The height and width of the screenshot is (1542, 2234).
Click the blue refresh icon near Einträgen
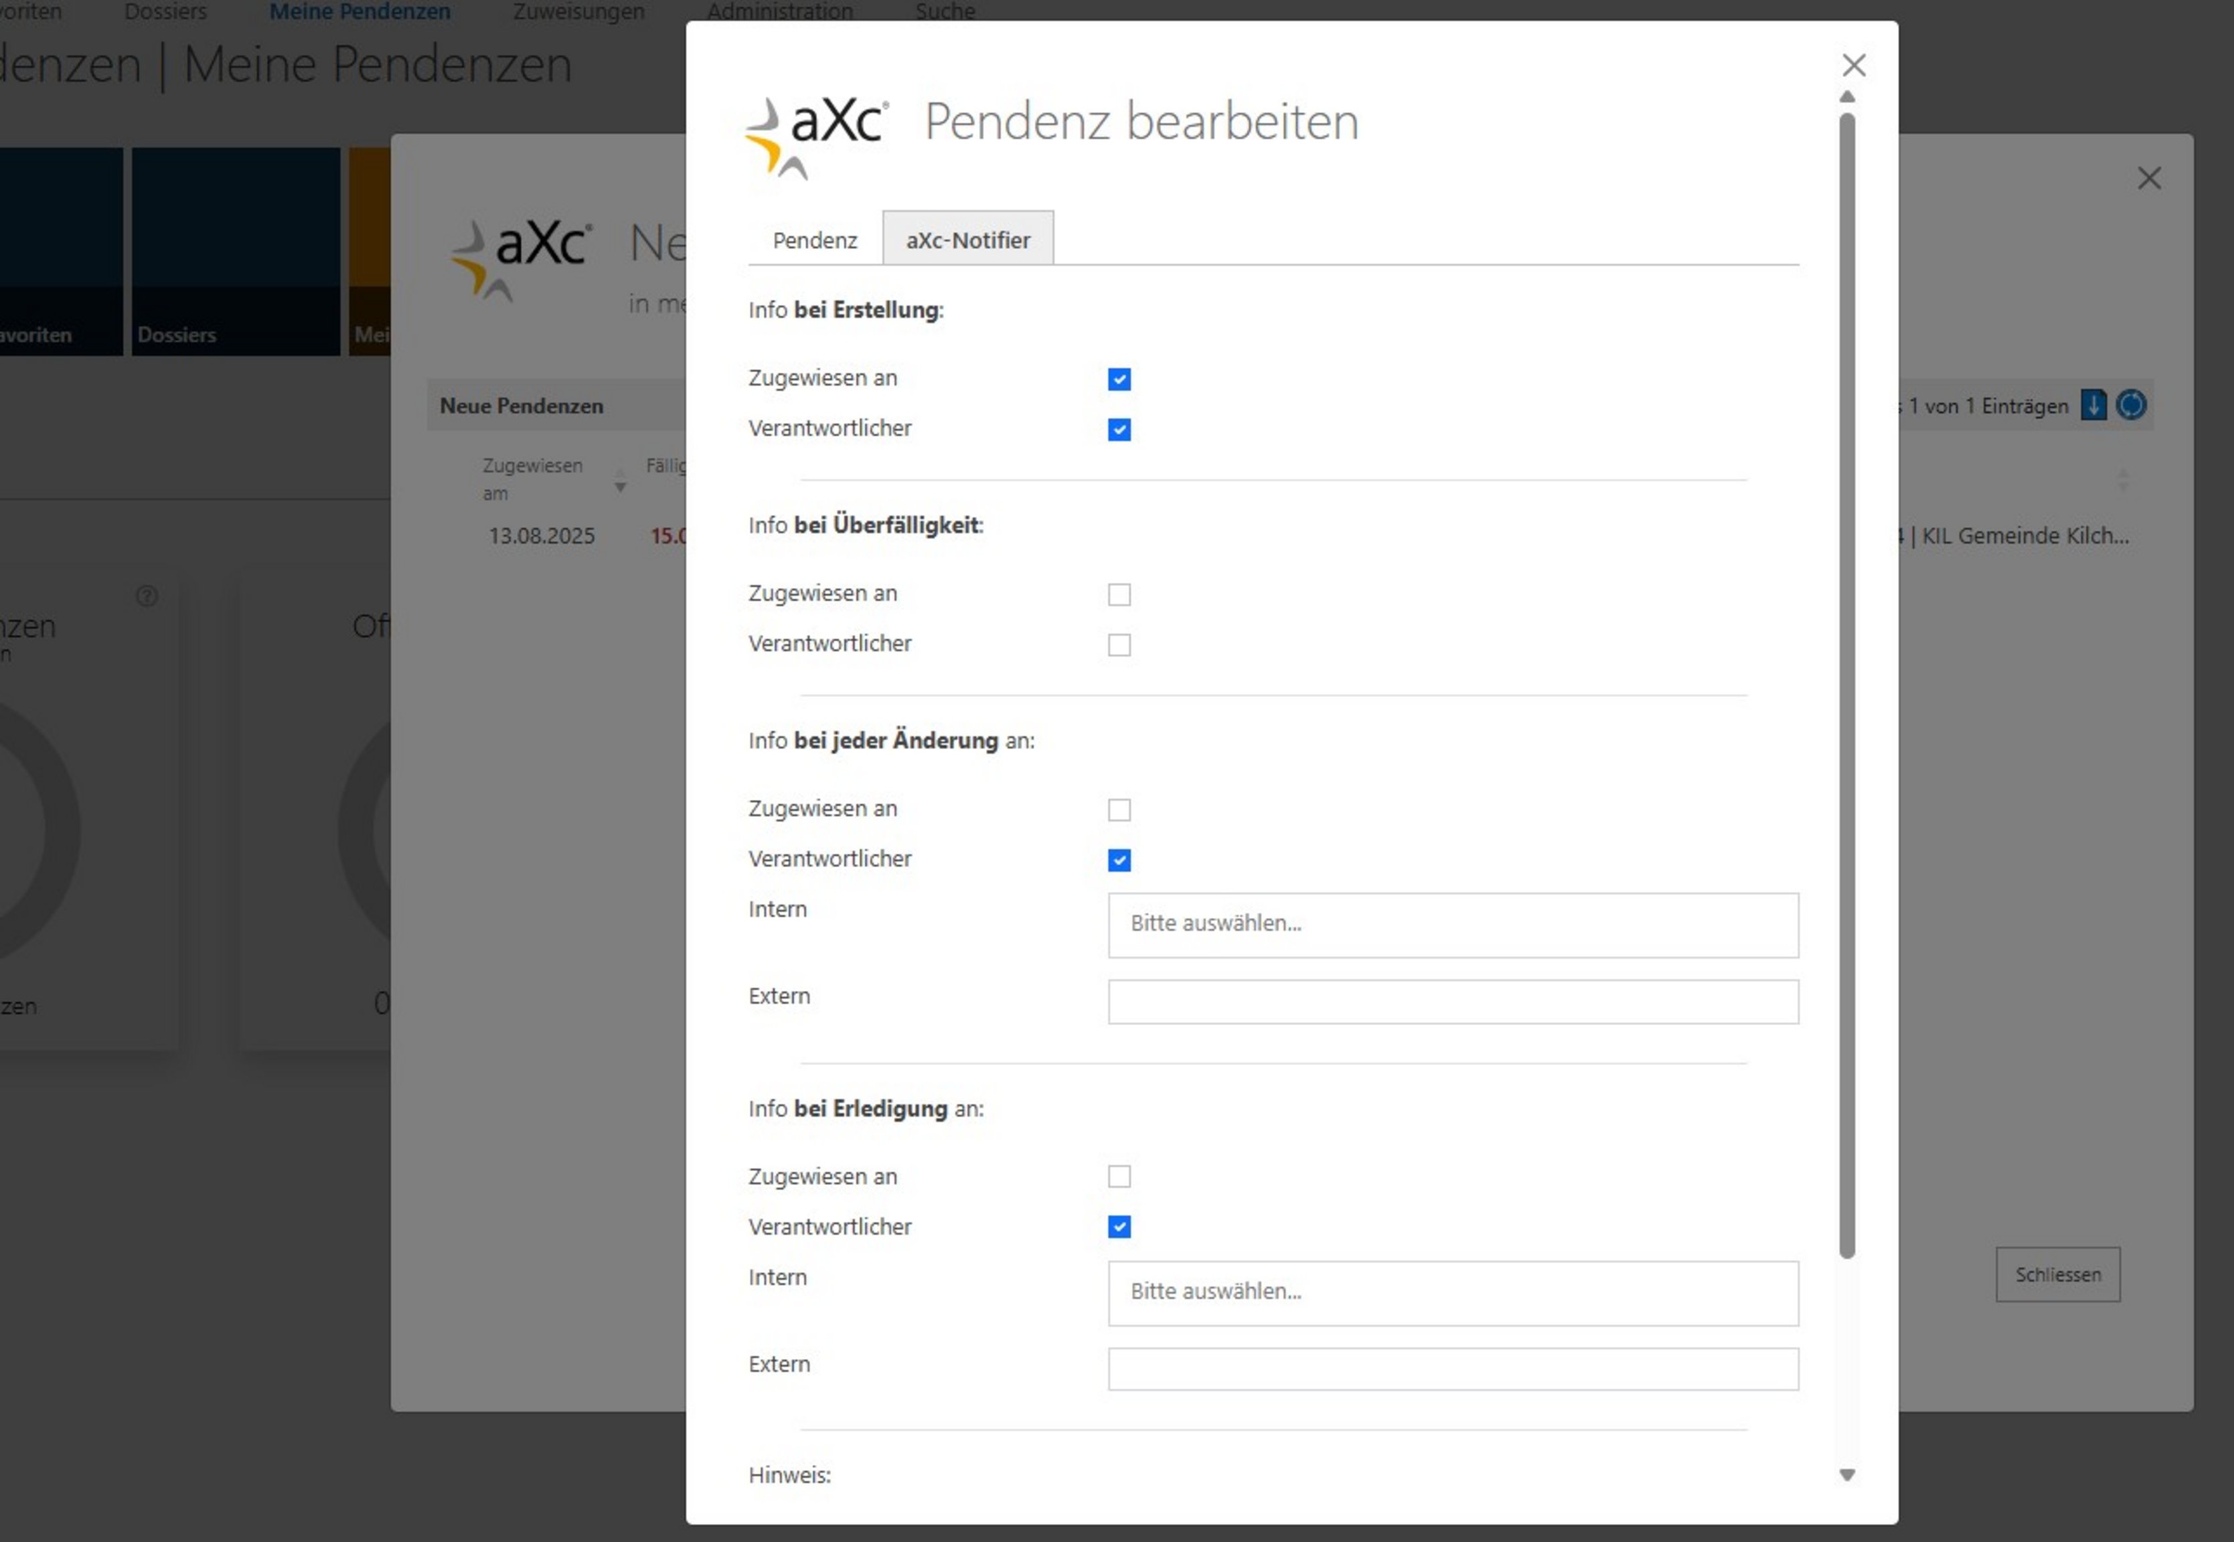click(2131, 405)
